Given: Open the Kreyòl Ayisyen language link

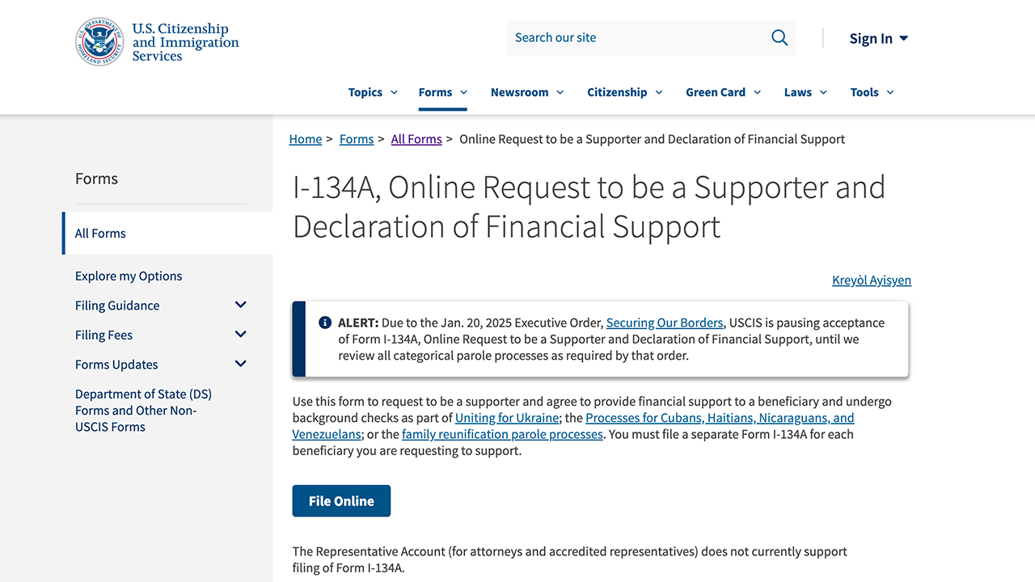Looking at the screenshot, I should [871, 280].
